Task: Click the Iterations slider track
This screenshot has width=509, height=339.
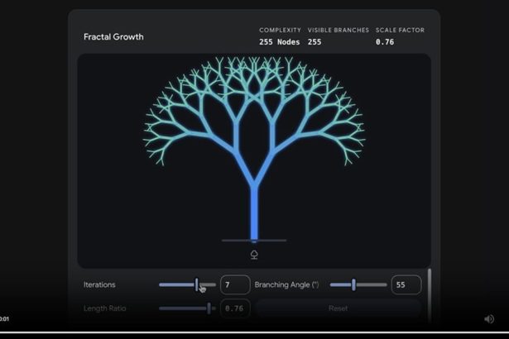Action: (x=178, y=284)
